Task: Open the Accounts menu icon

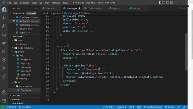Action: (x=4, y=92)
